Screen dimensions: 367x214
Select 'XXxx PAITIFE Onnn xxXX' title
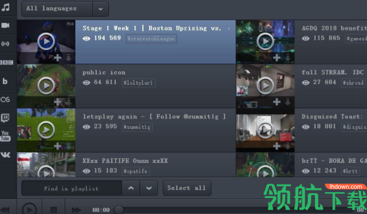[125, 160]
